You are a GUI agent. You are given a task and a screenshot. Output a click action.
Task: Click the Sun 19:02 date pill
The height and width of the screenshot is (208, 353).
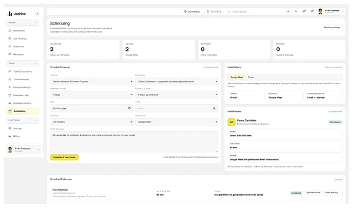click(214, 11)
